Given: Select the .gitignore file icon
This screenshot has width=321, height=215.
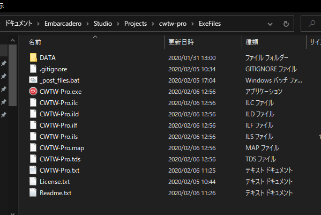Looking at the screenshot, I should [33, 69].
